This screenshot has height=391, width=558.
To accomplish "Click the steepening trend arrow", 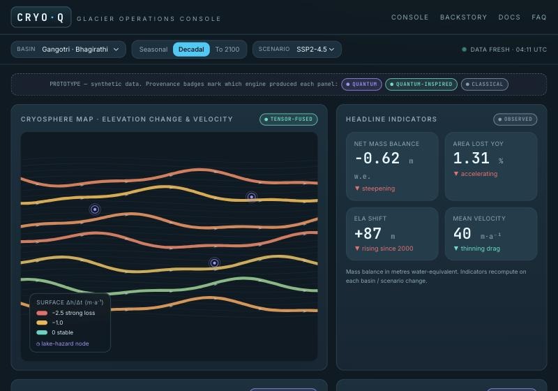I will (x=357, y=189).
